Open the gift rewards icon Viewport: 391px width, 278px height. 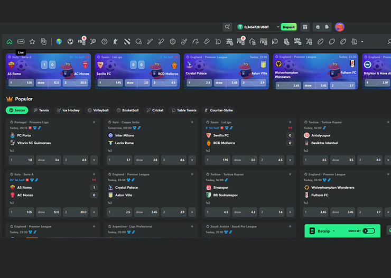tap(305, 27)
